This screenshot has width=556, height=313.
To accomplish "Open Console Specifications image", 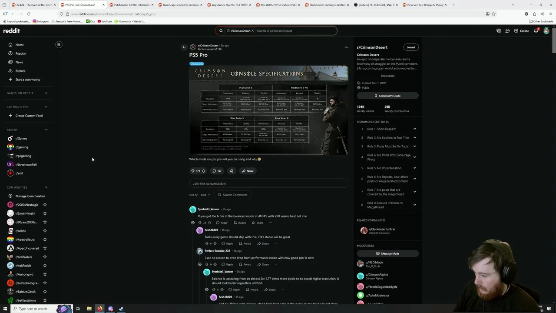I will click(x=268, y=110).
